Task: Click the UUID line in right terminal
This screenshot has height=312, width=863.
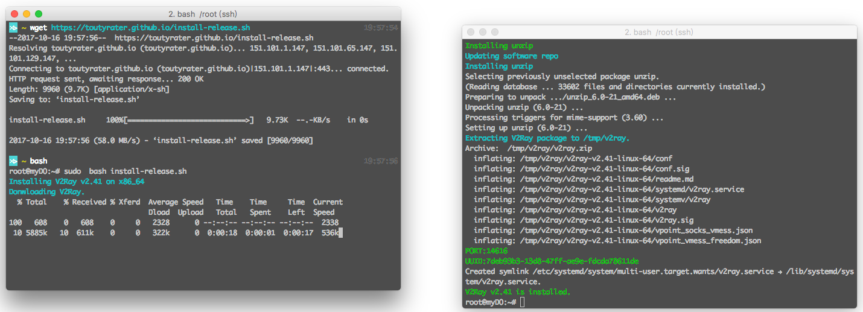Action: point(552,261)
